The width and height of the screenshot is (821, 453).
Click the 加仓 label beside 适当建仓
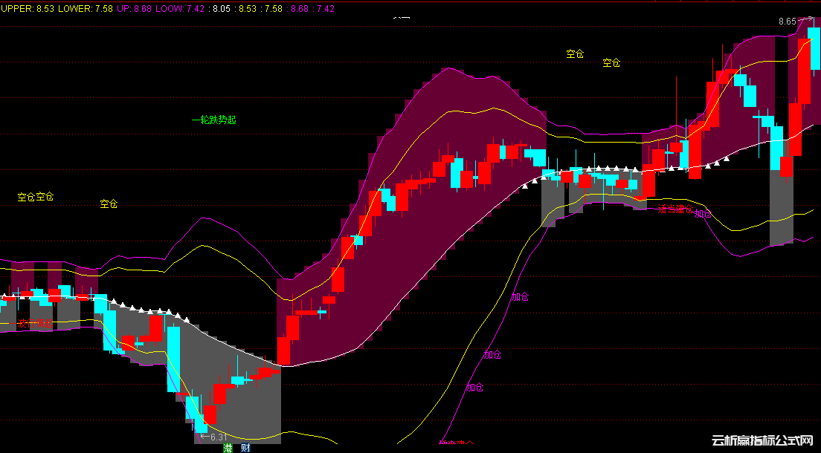point(703,213)
